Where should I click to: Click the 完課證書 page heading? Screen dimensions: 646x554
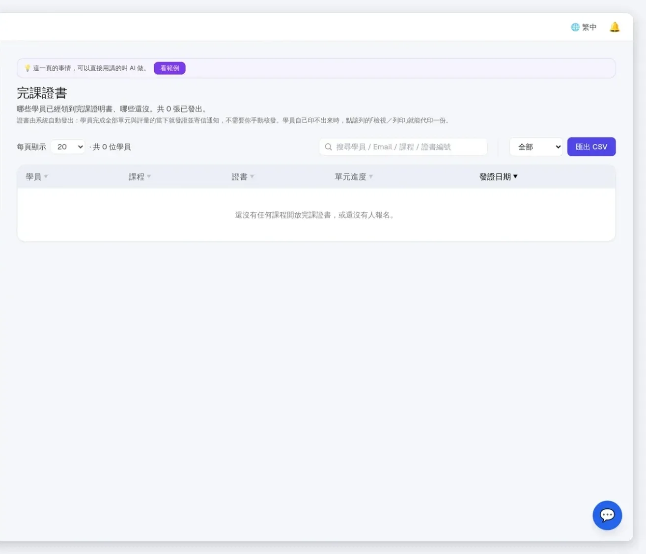point(42,93)
